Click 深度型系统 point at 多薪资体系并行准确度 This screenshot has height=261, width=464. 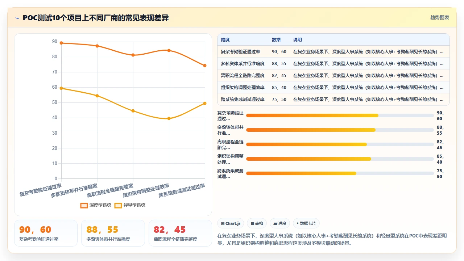(x=97, y=46)
